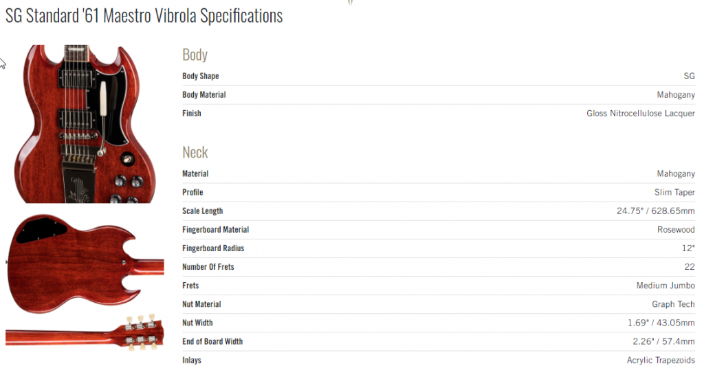Image resolution: width=704 pixels, height=373 pixels.
Task: Click the Body Material row label
Action: point(203,95)
